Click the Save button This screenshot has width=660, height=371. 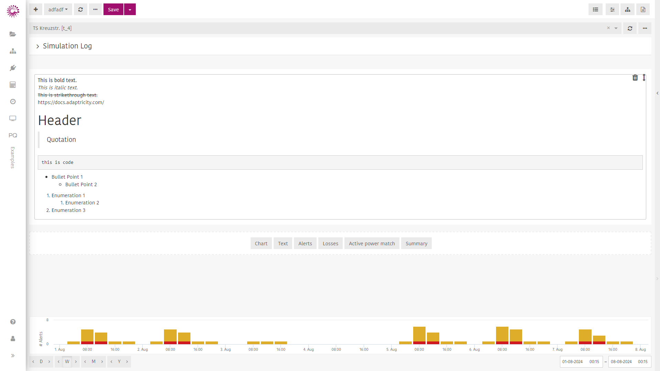[x=113, y=10]
